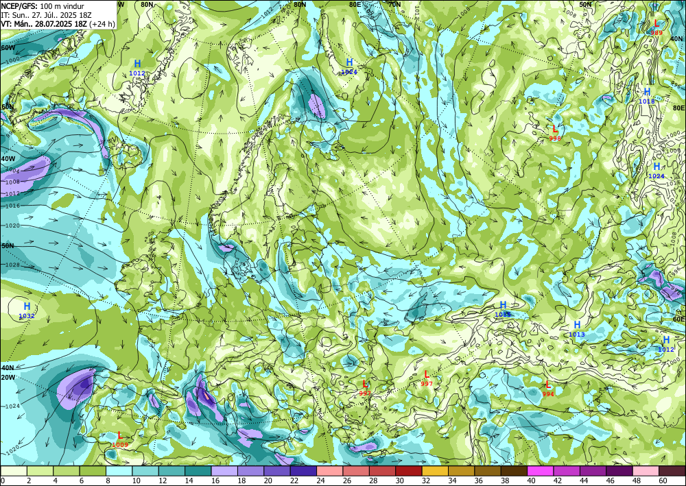Click the H 1018 high-pressure marker
Viewport: 686px width, 486px height.
pyautogui.click(x=647, y=95)
